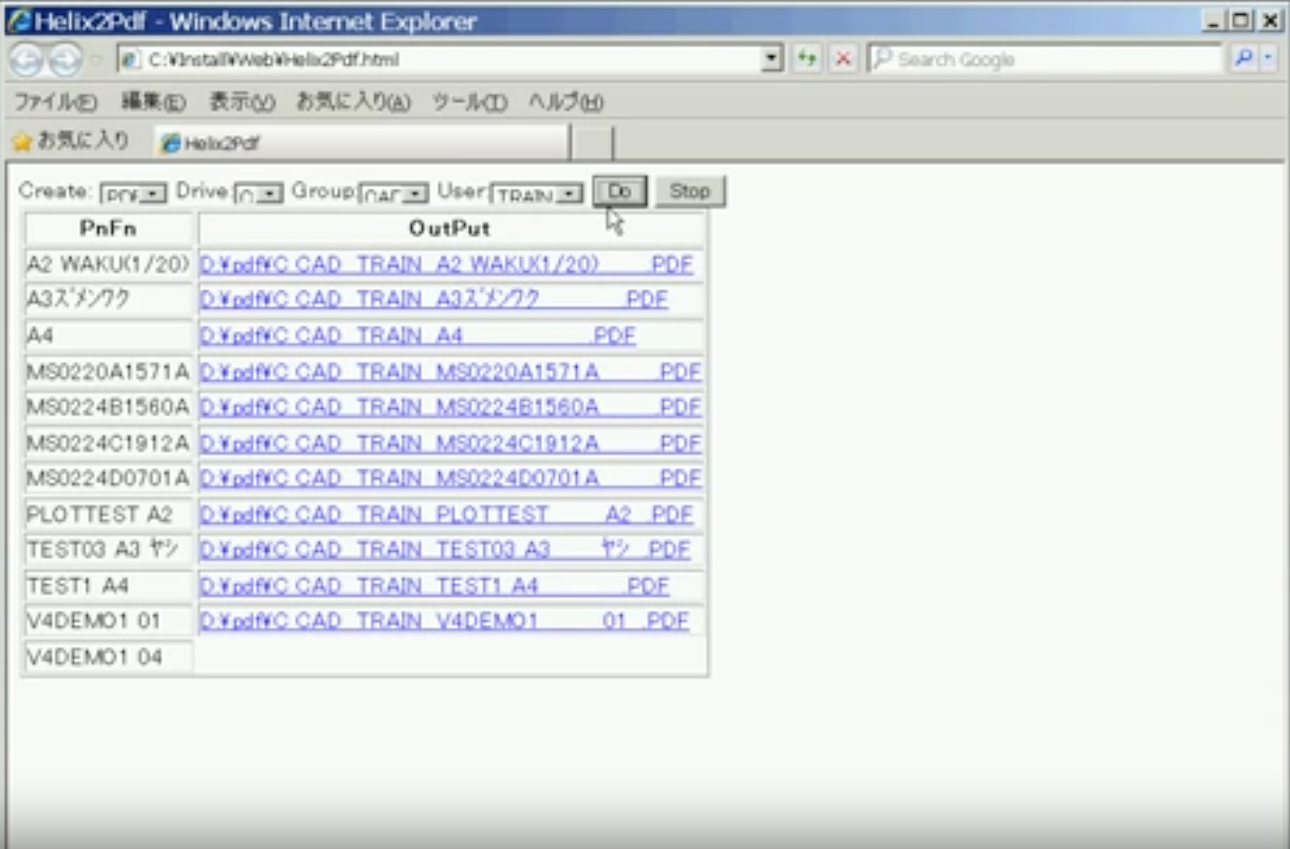Screen dimensions: 1290x849
Task: Click the red Stop loading icon
Action: pos(844,59)
